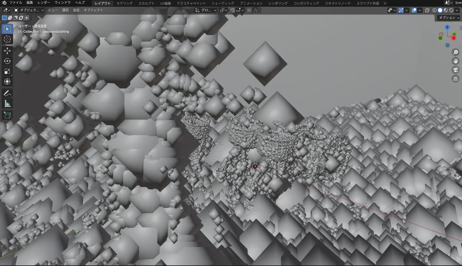Add new workspace with plus button
462x266 pixels.
(x=385, y=3)
